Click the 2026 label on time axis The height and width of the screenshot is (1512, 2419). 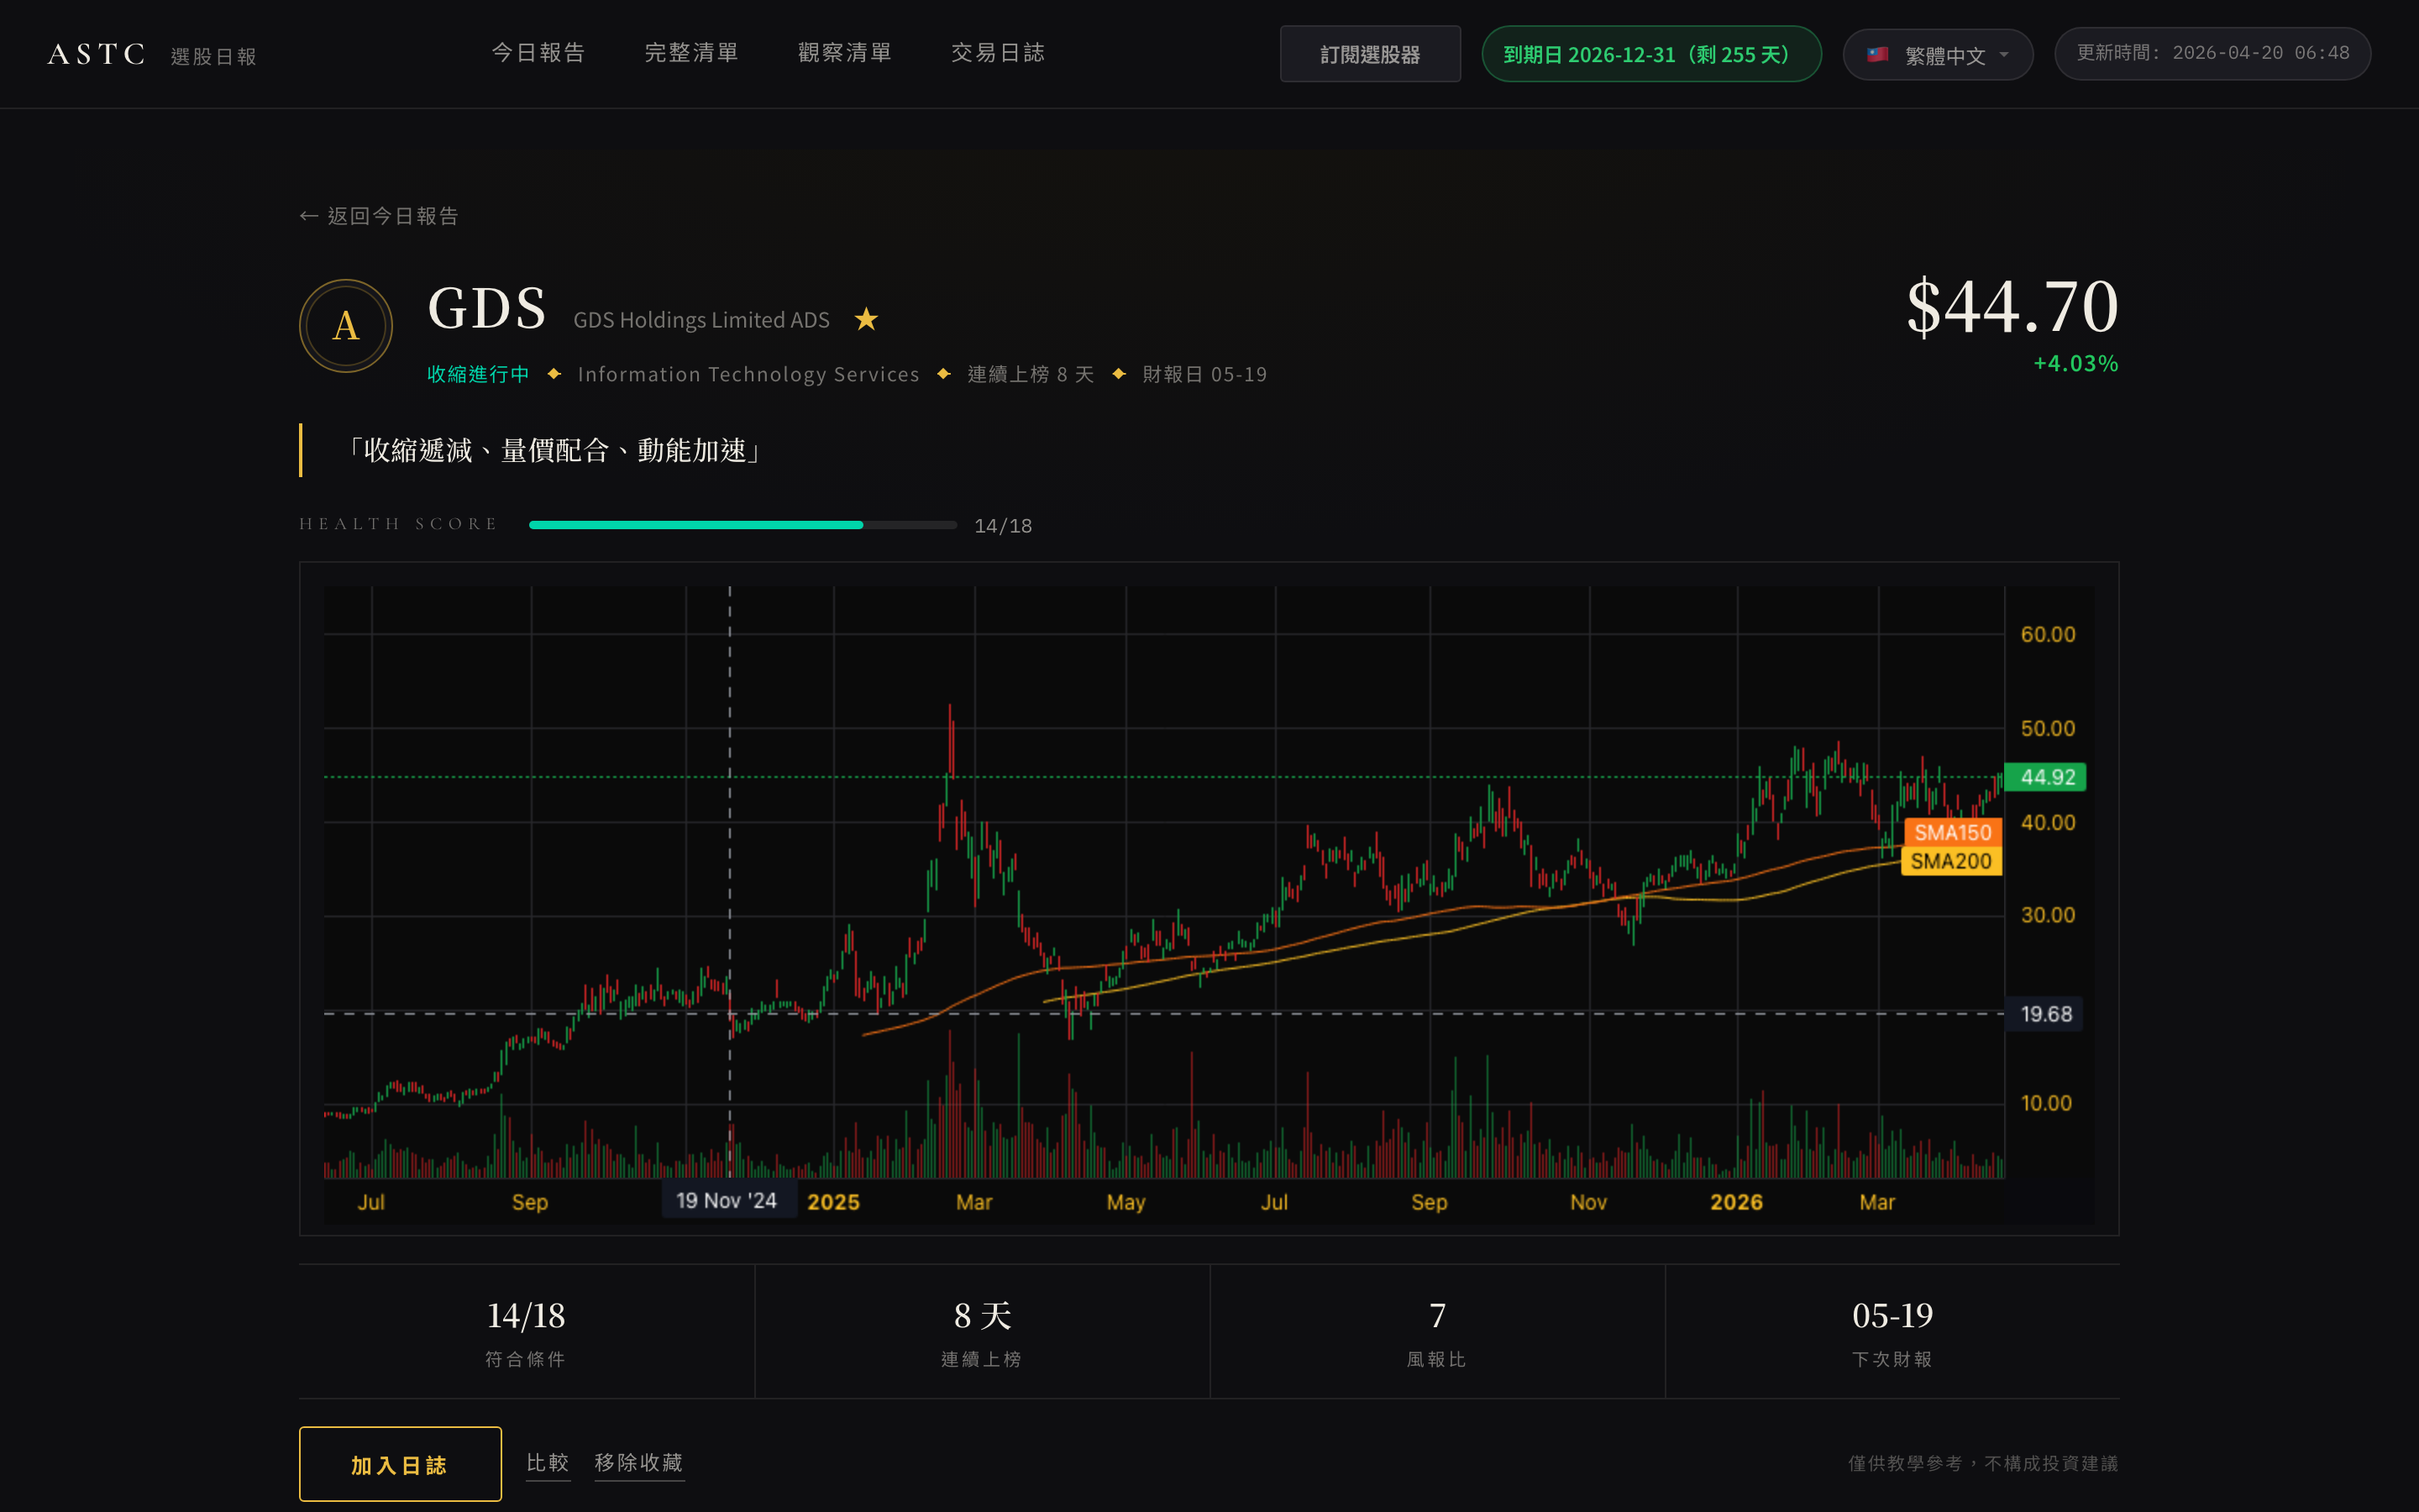point(1736,1202)
